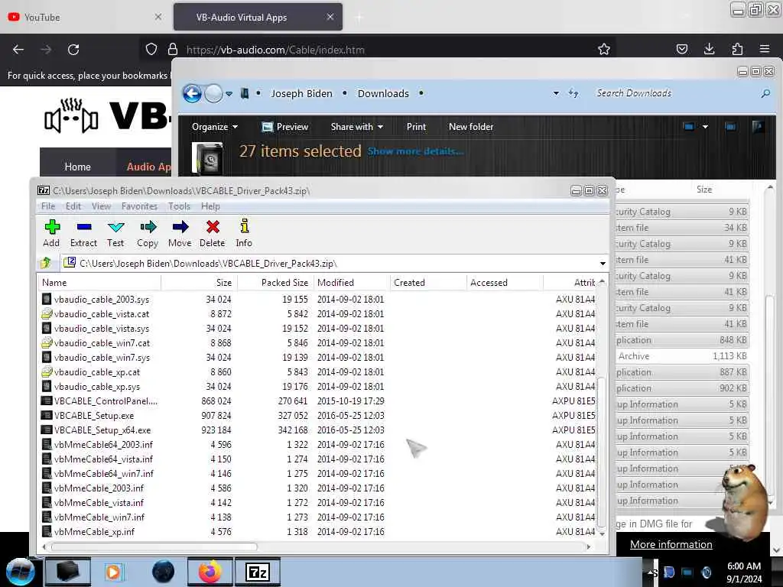Click the Print button in Explorer
Viewport: 783px width, 587px height.
pyautogui.click(x=416, y=127)
